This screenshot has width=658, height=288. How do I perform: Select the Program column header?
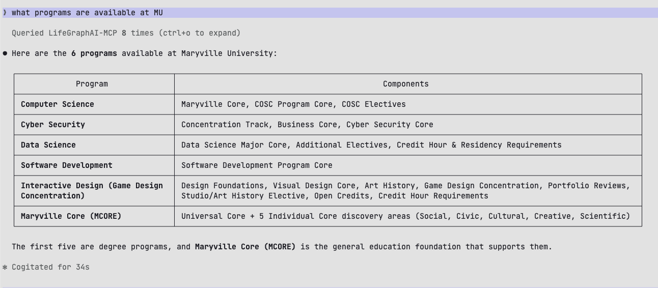click(92, 84)
